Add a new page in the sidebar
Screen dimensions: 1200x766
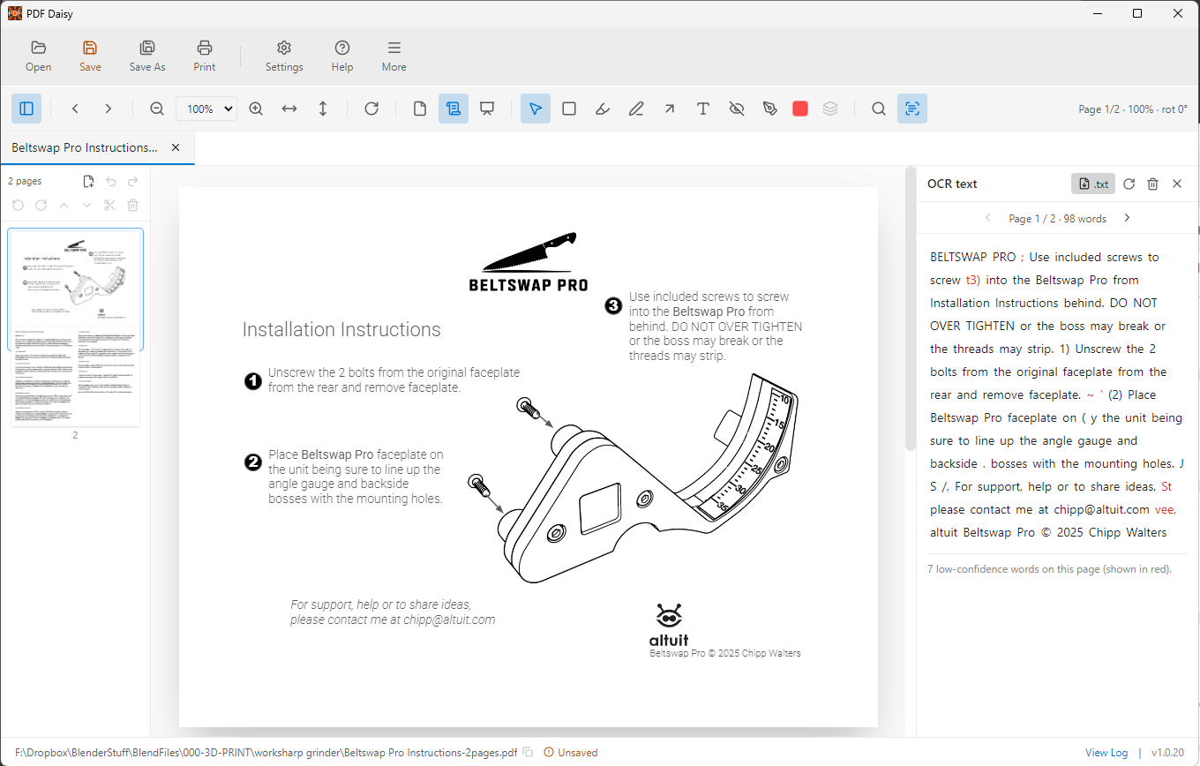coord(88,182)
